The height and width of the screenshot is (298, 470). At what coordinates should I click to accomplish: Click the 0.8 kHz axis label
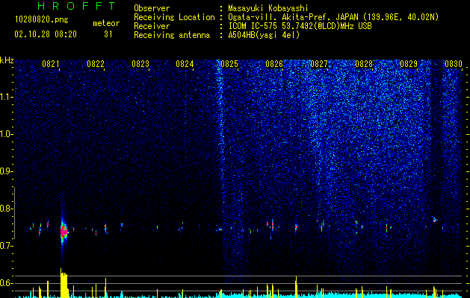pos(7,209)
